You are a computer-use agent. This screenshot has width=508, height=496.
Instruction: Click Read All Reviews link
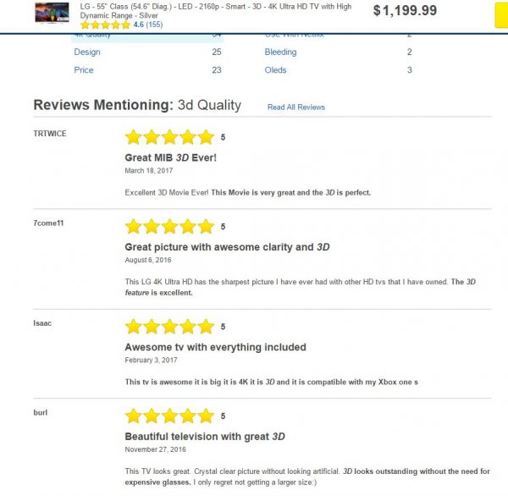[x=296, y=107]
